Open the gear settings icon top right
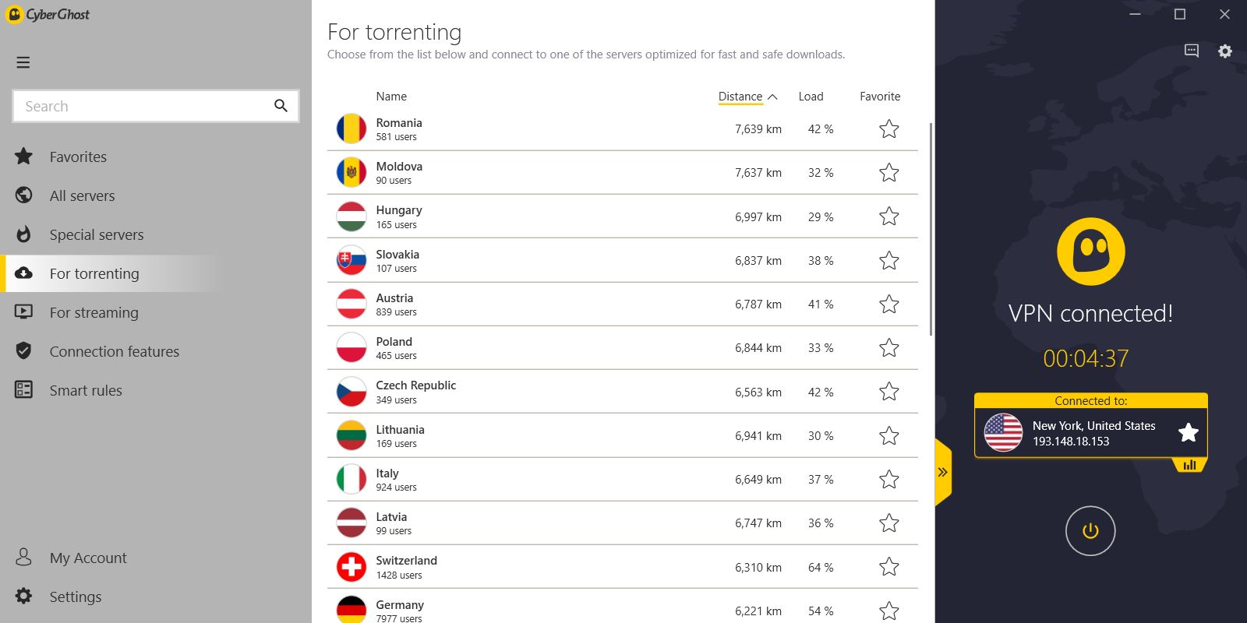The width and height of the screenshot is (1247, 623). (1225, 51)
